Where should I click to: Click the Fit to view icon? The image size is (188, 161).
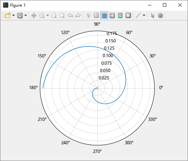pyautogui.click(x=62, y=15)
